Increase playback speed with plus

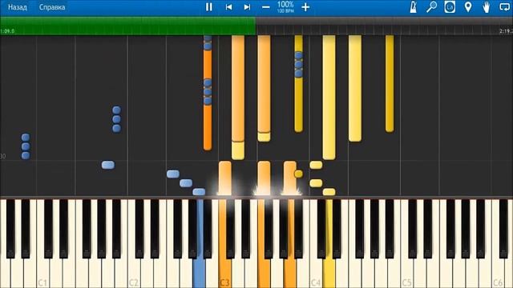[305, 7]
